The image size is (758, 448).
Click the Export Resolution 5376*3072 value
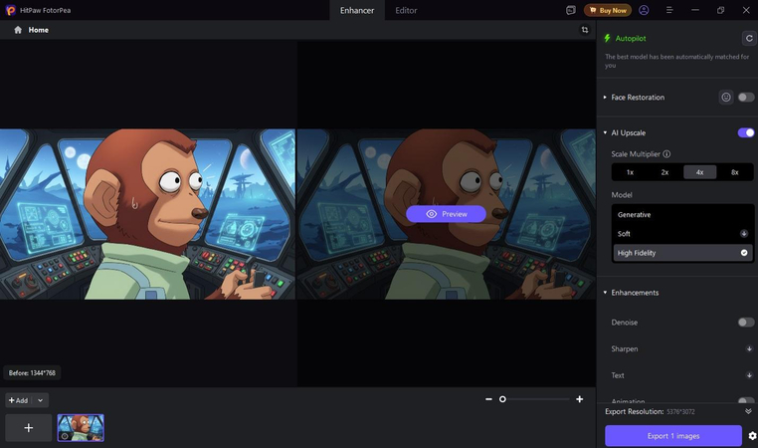[680, 412]
